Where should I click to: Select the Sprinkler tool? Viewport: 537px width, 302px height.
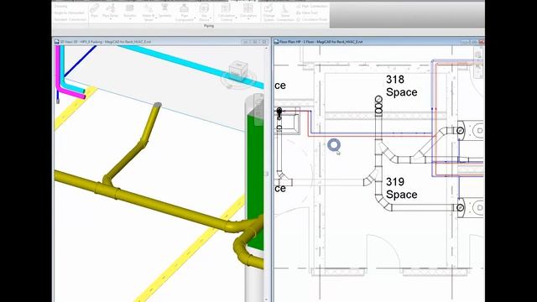click(164, 11)
